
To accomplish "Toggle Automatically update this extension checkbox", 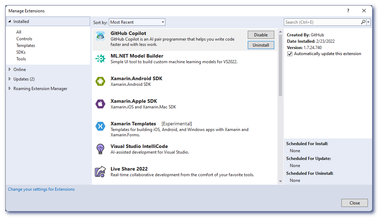I will 290,54.
